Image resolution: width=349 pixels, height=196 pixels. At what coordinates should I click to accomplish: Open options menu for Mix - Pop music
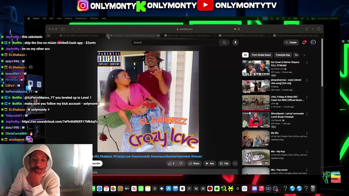(x=307, y=170)
